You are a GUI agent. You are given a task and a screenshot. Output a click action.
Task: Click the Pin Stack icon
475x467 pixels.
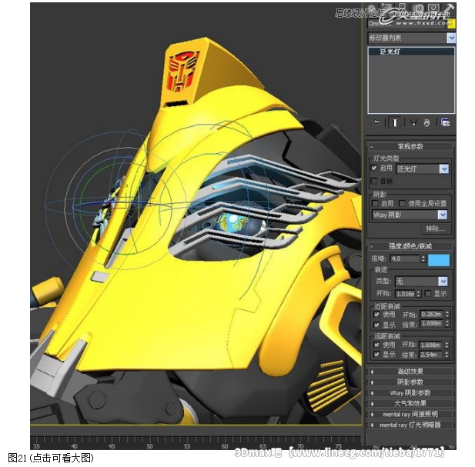[376, 122]
